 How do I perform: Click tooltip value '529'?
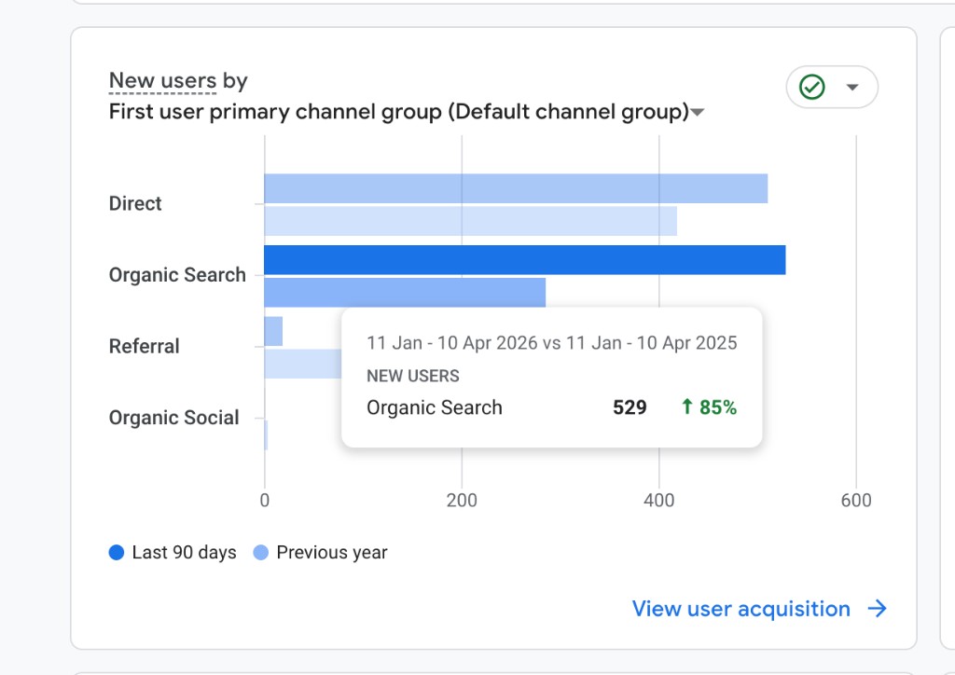tap(630, 407)
